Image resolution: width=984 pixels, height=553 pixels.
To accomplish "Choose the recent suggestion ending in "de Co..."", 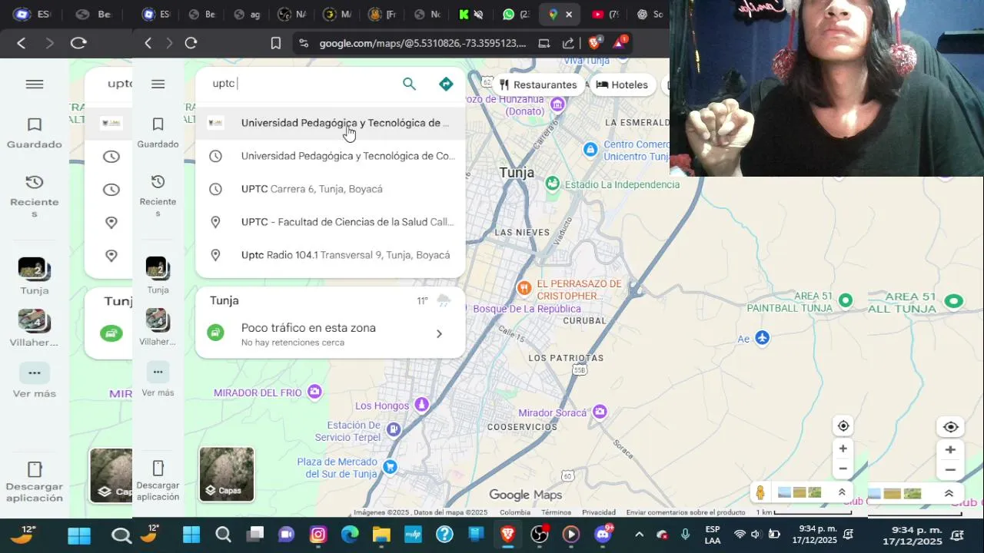I will [x=331, y=156].
